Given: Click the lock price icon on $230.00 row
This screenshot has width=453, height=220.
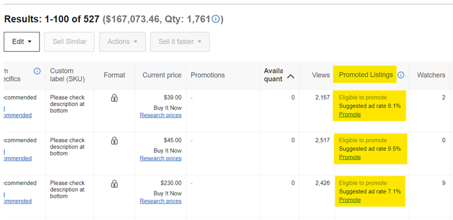Looking at the screenshot, I should pyautogui.click(x=114, y=183).
